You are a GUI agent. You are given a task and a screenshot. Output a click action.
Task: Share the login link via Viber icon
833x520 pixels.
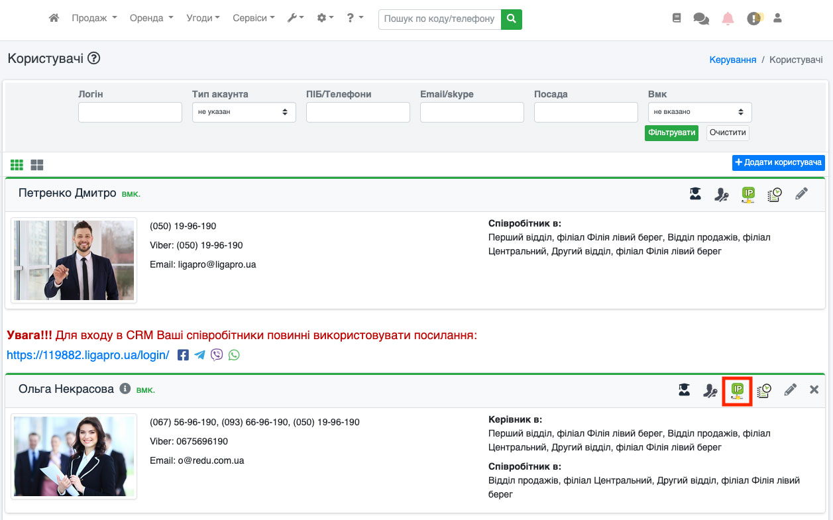point(217,355)
